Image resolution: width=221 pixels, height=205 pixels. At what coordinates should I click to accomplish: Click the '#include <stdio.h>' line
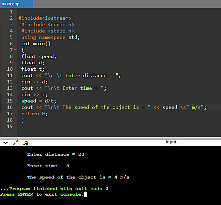47,31
